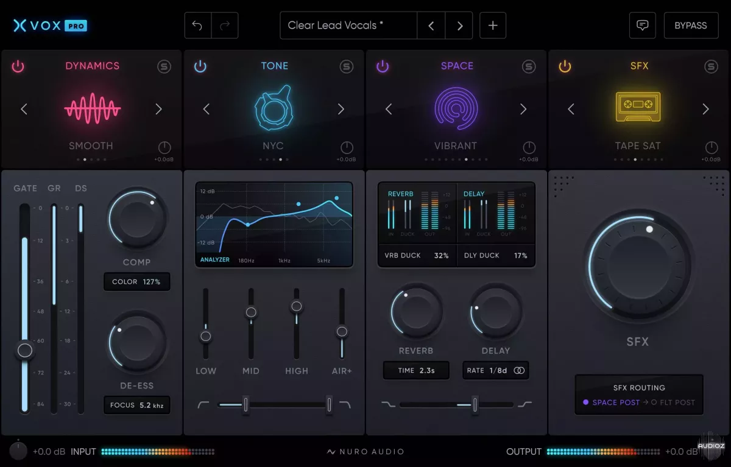The width and height of the screenshot is (731, 467).
Task: Click the undo arrow button
Action: [x=197, y=26]
